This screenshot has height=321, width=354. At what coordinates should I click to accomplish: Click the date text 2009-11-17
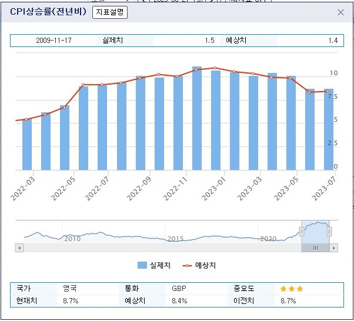coord(54,41)
